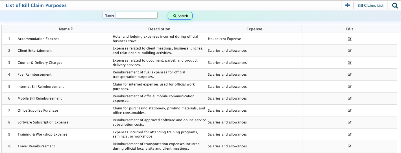Click the green Search button

point(180,16)
